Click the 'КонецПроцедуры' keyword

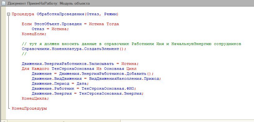point(29,108)
